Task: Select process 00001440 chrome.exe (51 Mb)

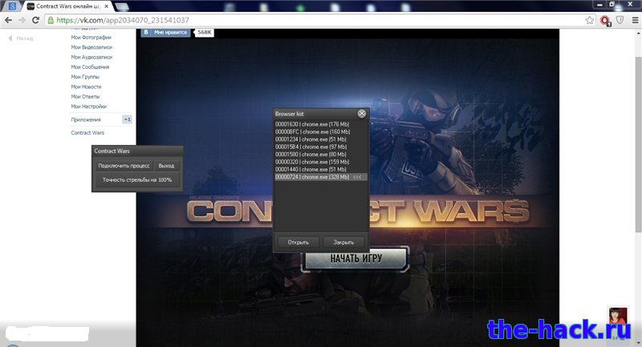Action: 320,169
